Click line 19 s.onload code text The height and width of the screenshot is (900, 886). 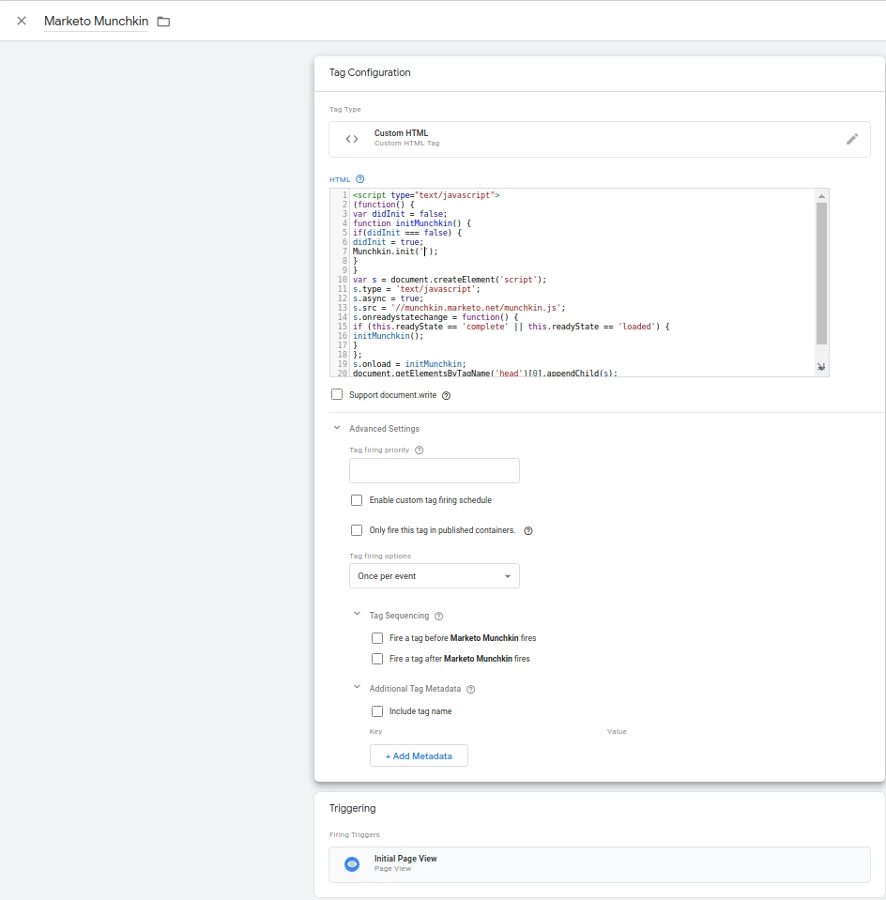[409, 364]
